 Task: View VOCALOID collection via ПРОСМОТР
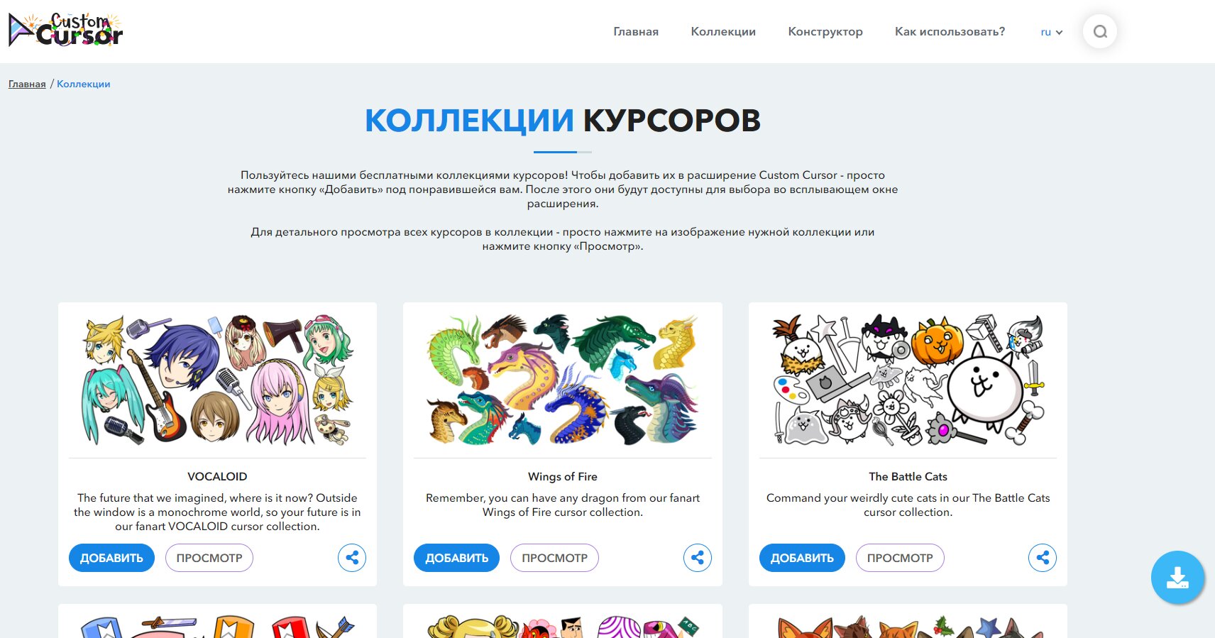[209, 558]
